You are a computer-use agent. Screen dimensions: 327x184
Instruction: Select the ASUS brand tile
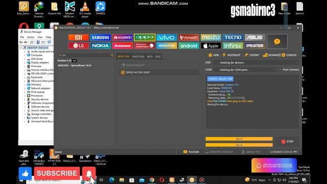coord(255,37)
